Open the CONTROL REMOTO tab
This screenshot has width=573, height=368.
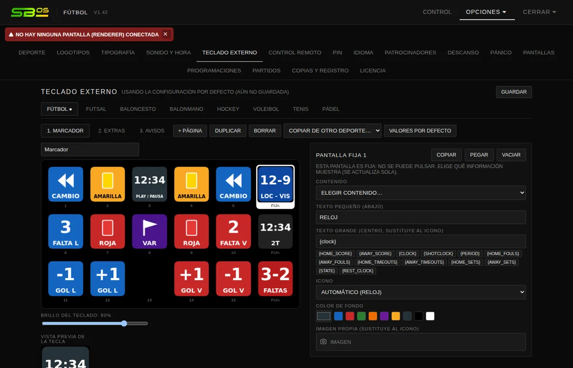295,53
